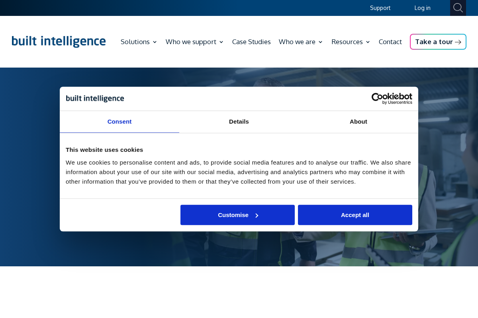Click the Cookiebot by Usercentrics logo
Screen dimensions: 478x318
click(392, 98)
